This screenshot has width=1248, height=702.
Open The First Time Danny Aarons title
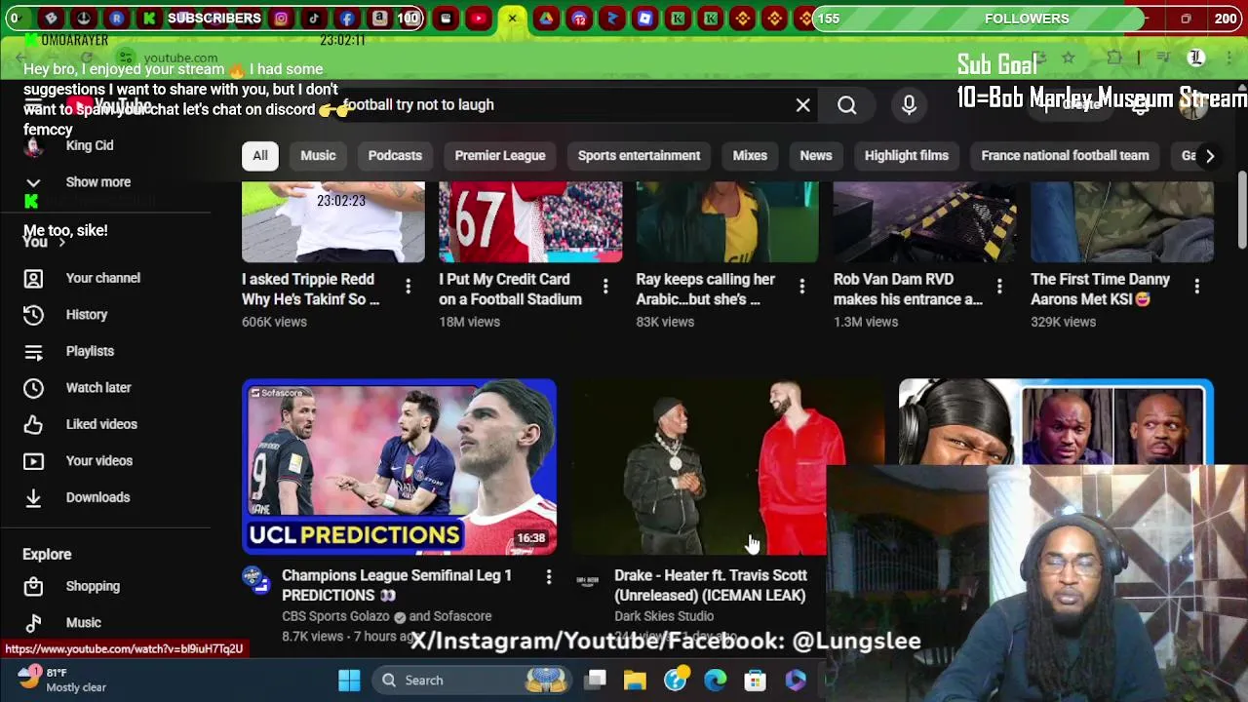click(1101, 290)
